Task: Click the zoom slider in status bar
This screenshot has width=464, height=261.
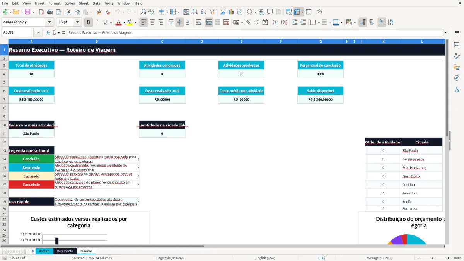Action: [433, 258]
